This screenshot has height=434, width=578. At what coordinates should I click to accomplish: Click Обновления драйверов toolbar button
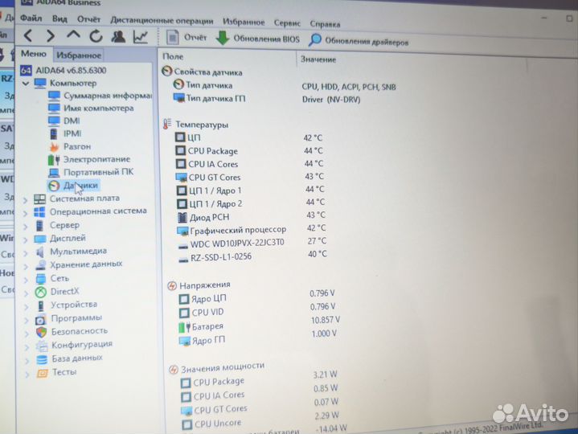359,41
